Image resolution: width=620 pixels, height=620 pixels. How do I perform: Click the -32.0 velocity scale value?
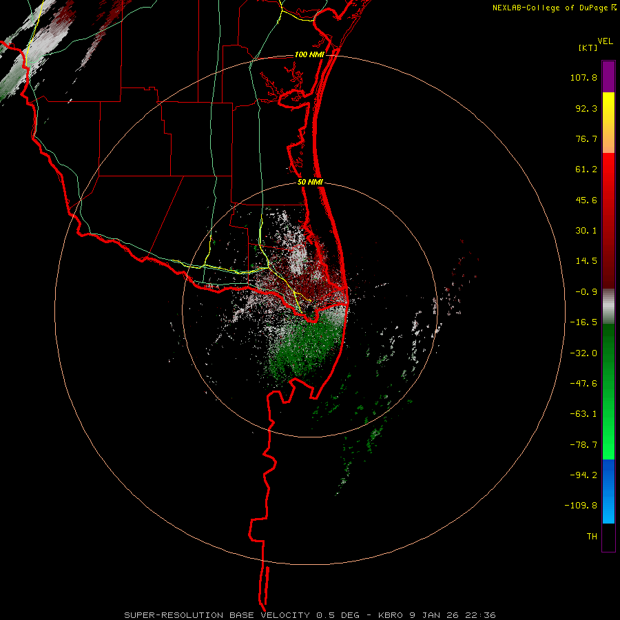coord(583,353)
